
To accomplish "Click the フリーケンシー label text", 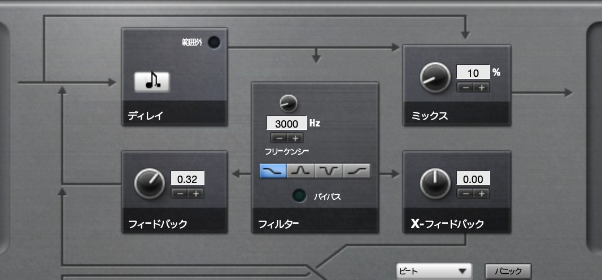I will [x=287, y=151].
